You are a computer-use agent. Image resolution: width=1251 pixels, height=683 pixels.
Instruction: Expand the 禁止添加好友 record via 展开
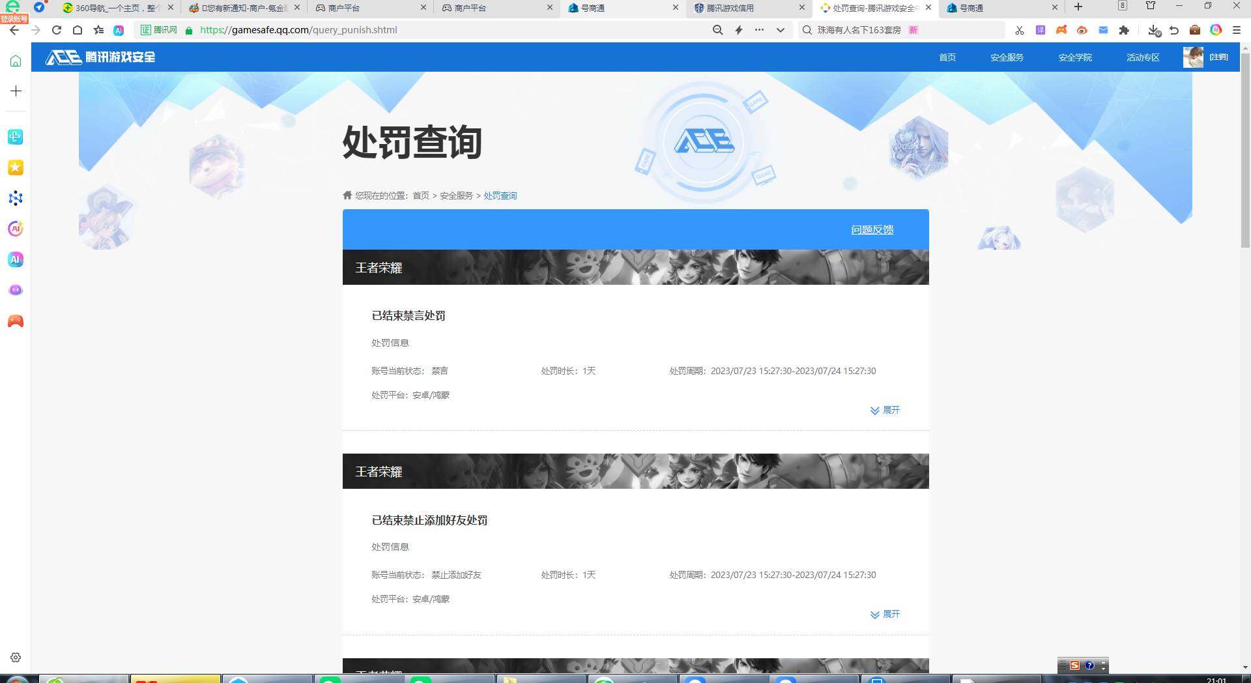click(885, 614)
